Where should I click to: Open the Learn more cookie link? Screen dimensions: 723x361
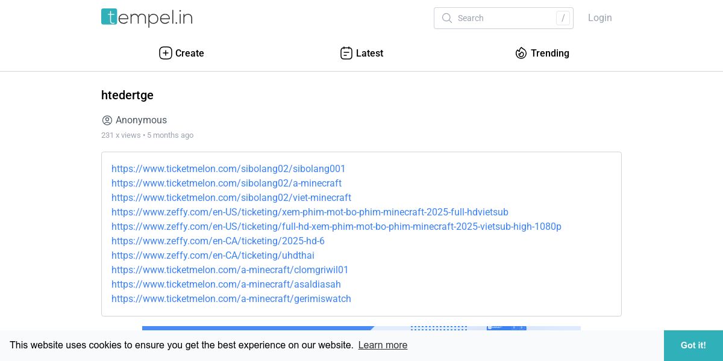pyautogui.click(x=383, y=345)
